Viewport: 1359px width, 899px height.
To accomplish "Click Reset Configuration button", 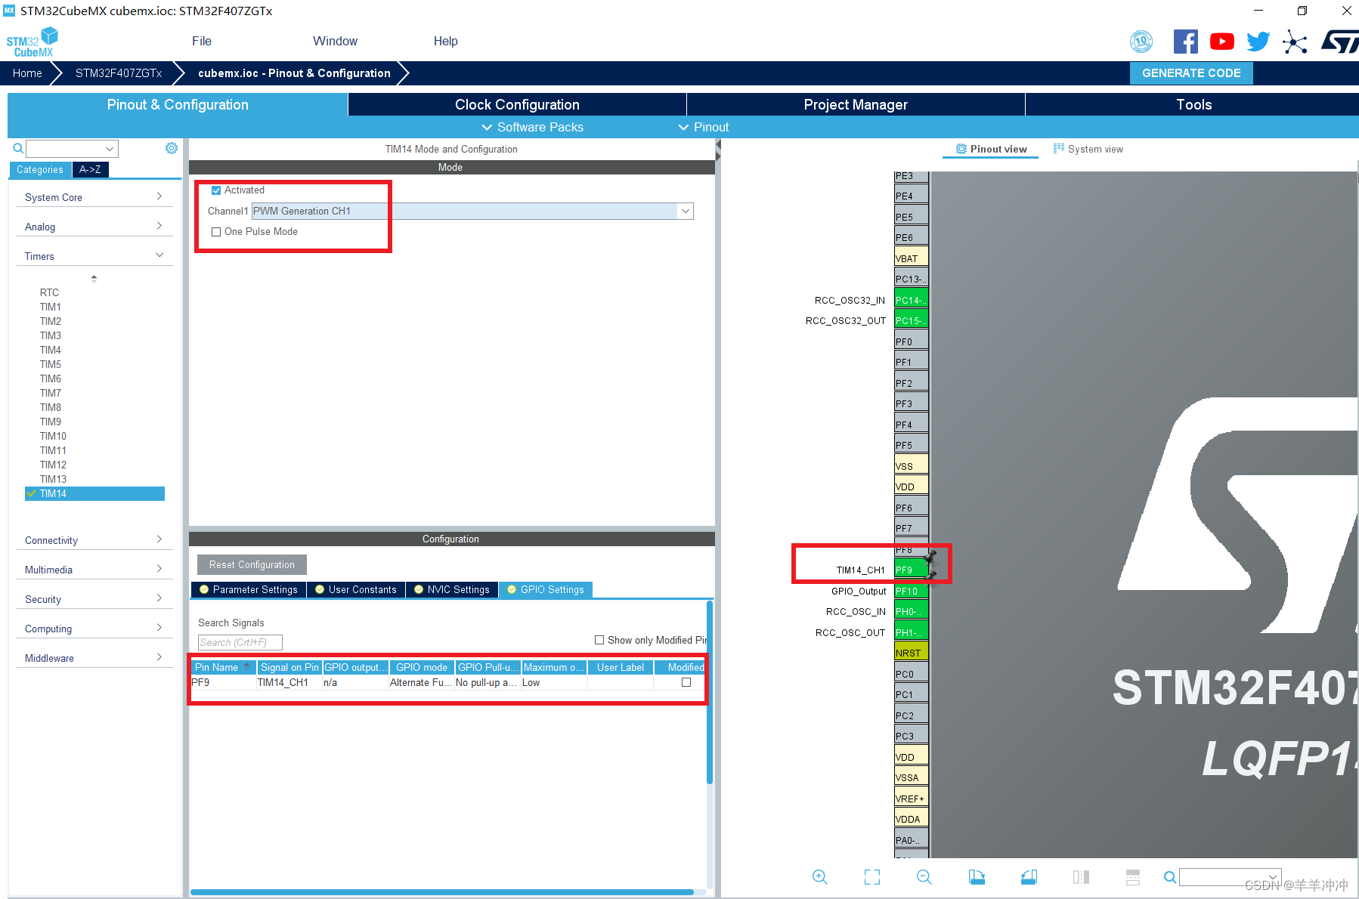I will pos(252,564).
